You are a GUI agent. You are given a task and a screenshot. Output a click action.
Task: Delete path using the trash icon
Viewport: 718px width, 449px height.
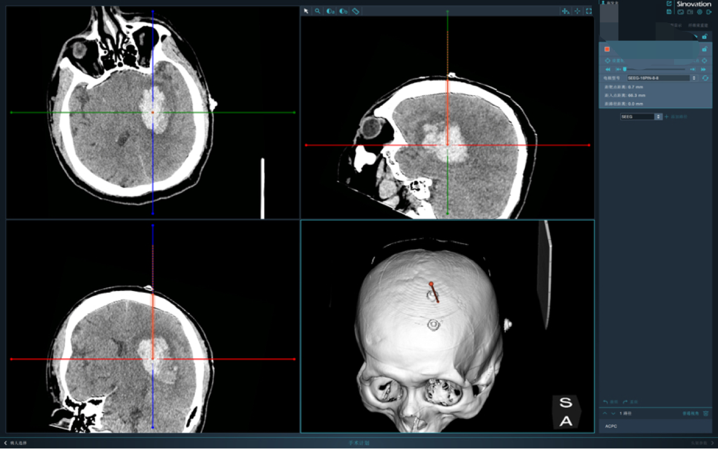706,413
